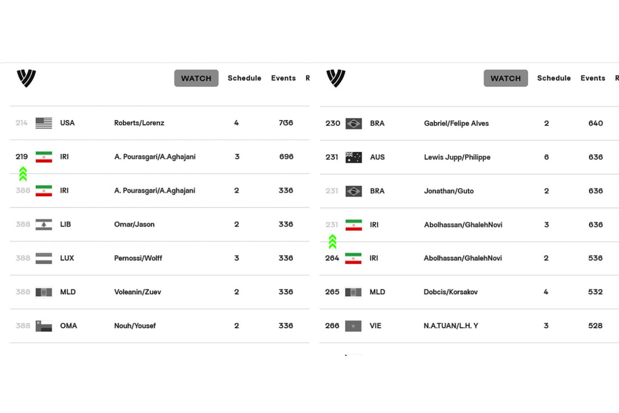
Task: Click the Australian flag next to Lewis Jupp/Philippe
Action: (x=353, y=157)
